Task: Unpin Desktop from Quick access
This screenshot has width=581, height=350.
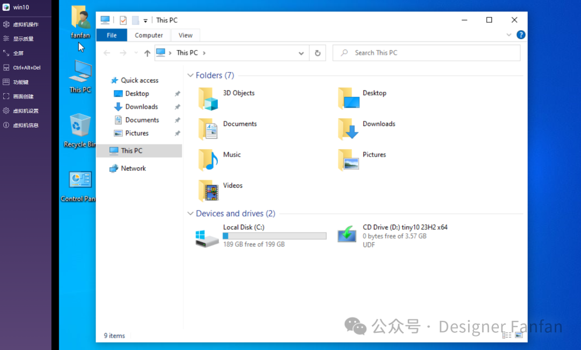Action: (x=178, y=94)
